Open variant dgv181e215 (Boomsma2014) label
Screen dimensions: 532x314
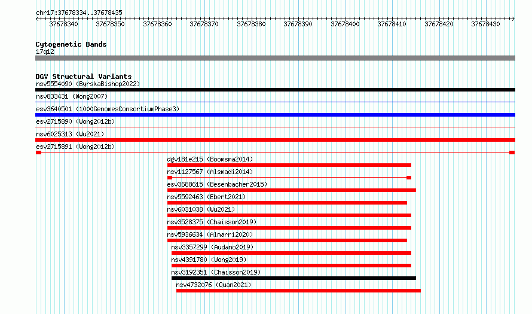point(210,159)
